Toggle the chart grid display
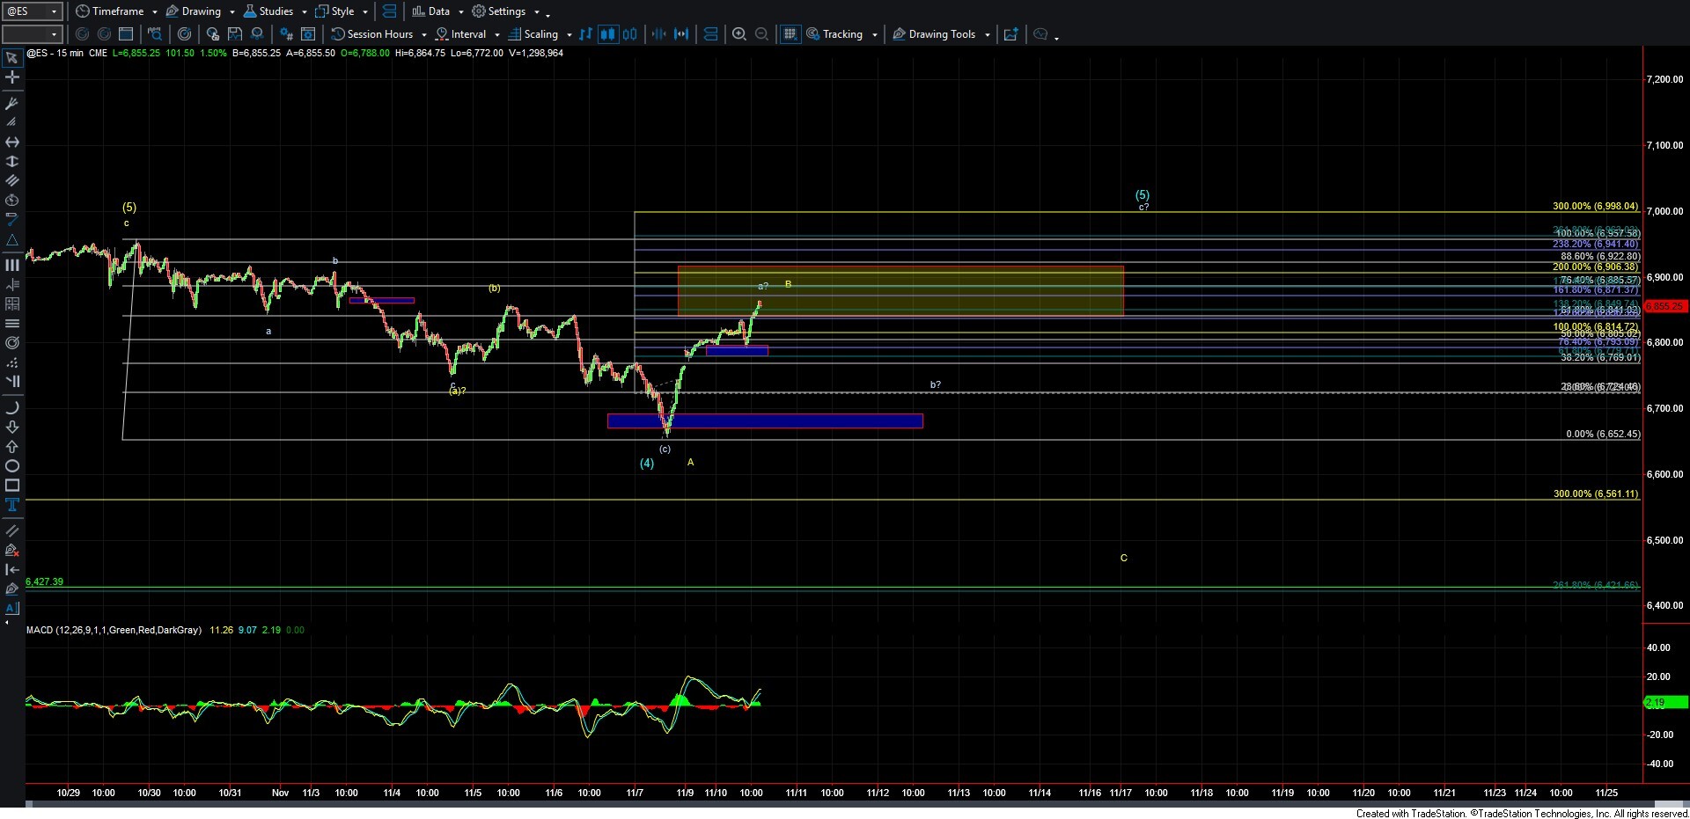 (x=790, y=34)
